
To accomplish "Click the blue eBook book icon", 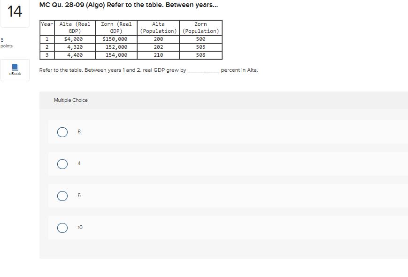I will tap(15, 66).
